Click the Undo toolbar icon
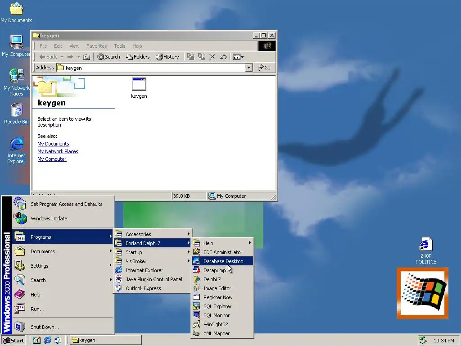The image size is (461, 346). (x=223, y=57)
